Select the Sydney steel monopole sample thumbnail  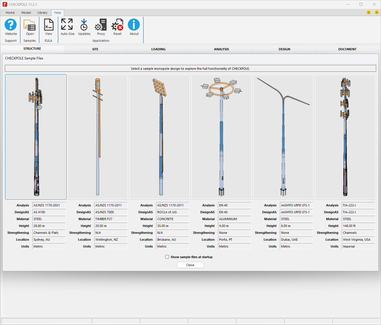pos(36,137)
